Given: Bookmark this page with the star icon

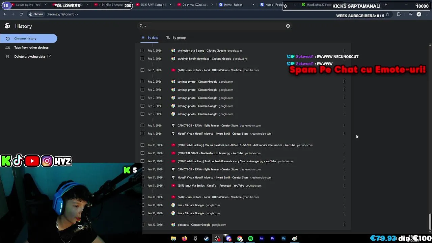Looking at the screenshot, I should [387, 14].
